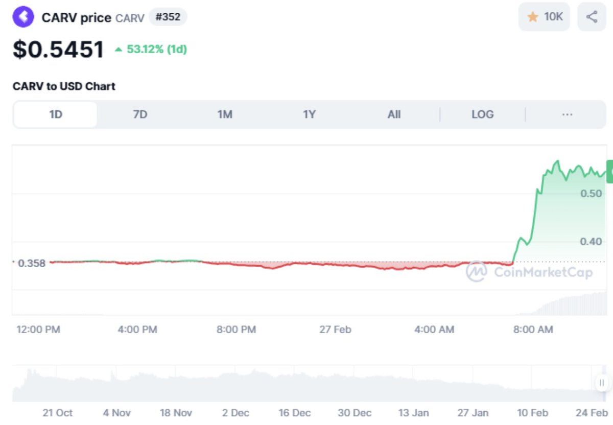Viewport: 613px width, 425px height.
Task: Click the 8:00 AM time axis label
Action: [533, 329]
